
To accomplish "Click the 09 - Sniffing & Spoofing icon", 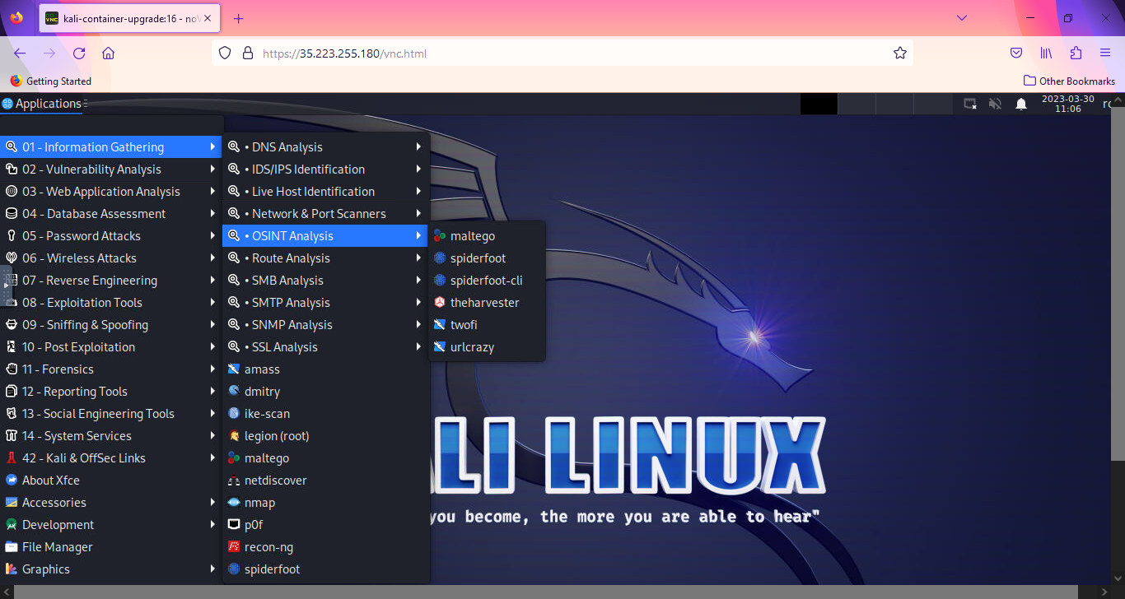I will pyautogui.click(x=12, y=325).
